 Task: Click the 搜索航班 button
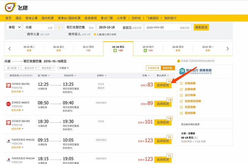[x=202, y=28]
